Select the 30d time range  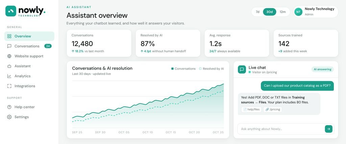pyautogui.click(x=269, y=12)
